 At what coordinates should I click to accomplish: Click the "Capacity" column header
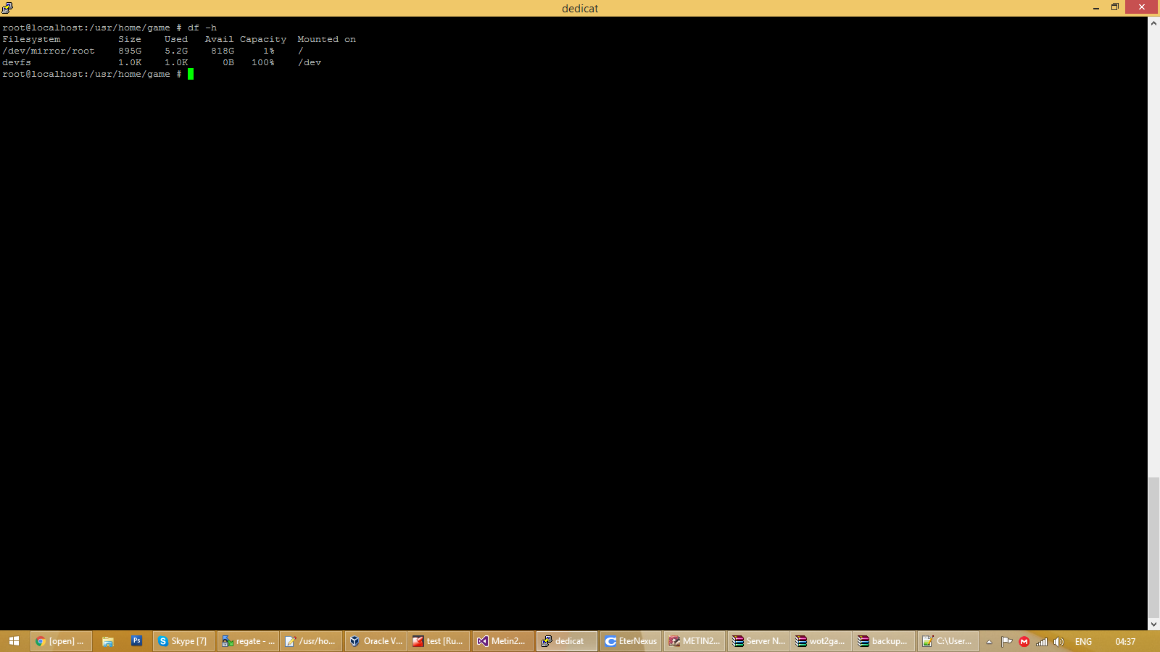coord(263,39)
